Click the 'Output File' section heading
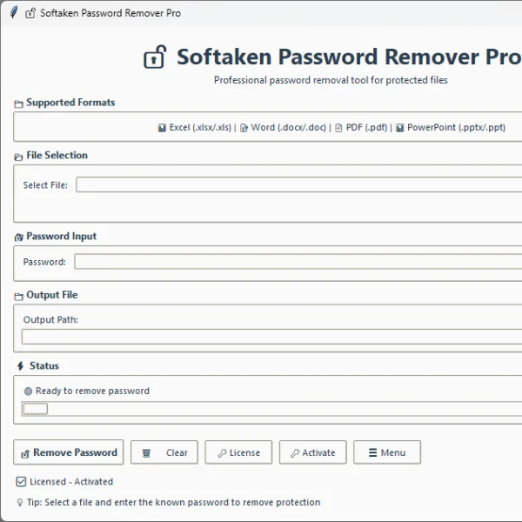This screenshot has width=522, height=522. pos(52,295)
